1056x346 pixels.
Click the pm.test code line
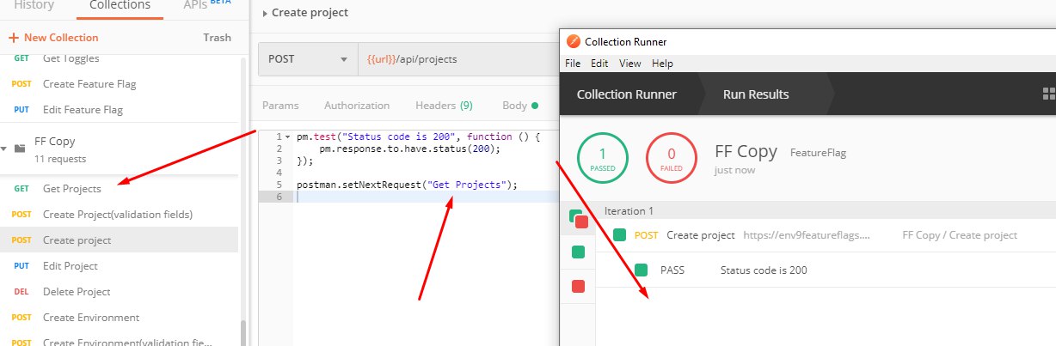click(x=418, y=137)
